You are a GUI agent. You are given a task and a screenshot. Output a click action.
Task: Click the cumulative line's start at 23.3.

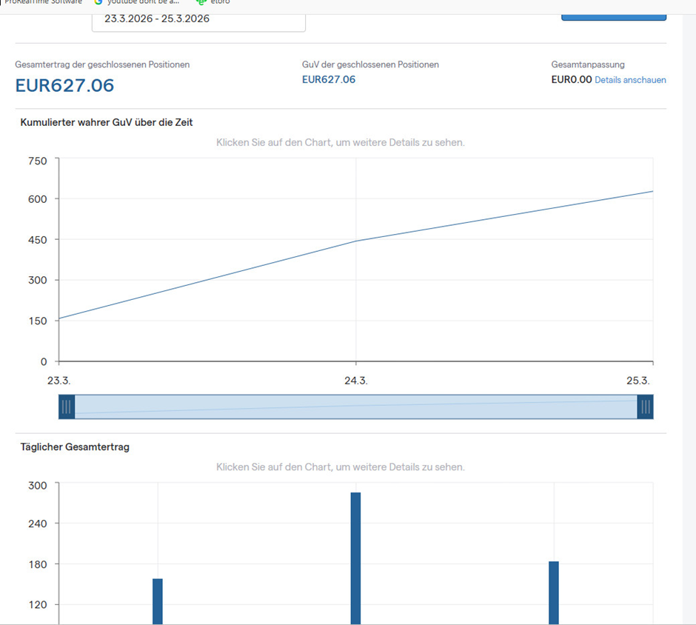(x=60, y=318)
